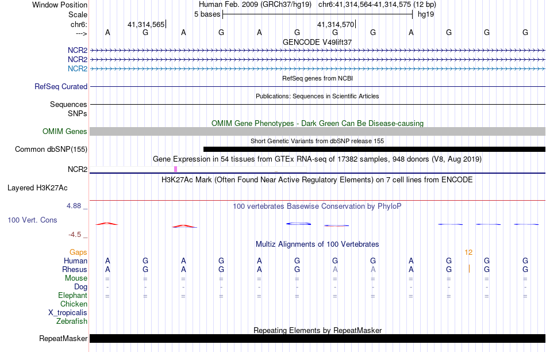546x352 pixels.
Task: Click the hg19 text beside scale bar
Action: [x=426, y=14]
